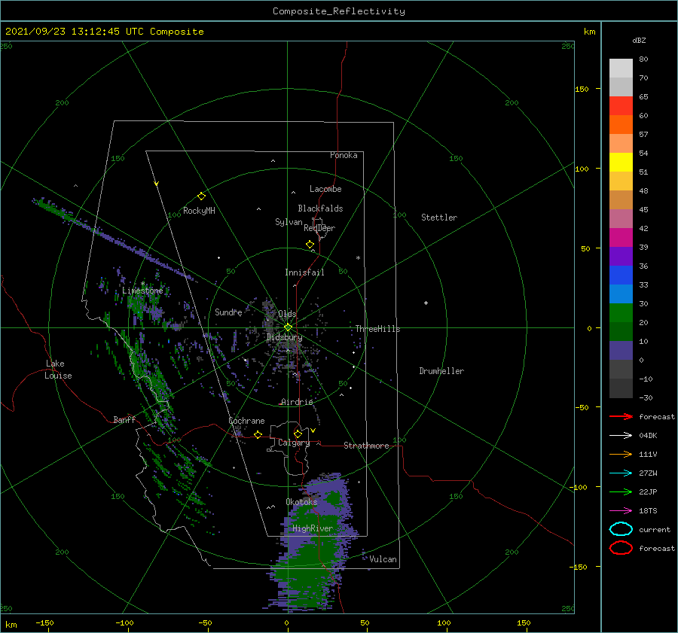This screenshot has width=678, height=633.
Task: Select the Drumheller label
Action: click(x=441, y=371)
